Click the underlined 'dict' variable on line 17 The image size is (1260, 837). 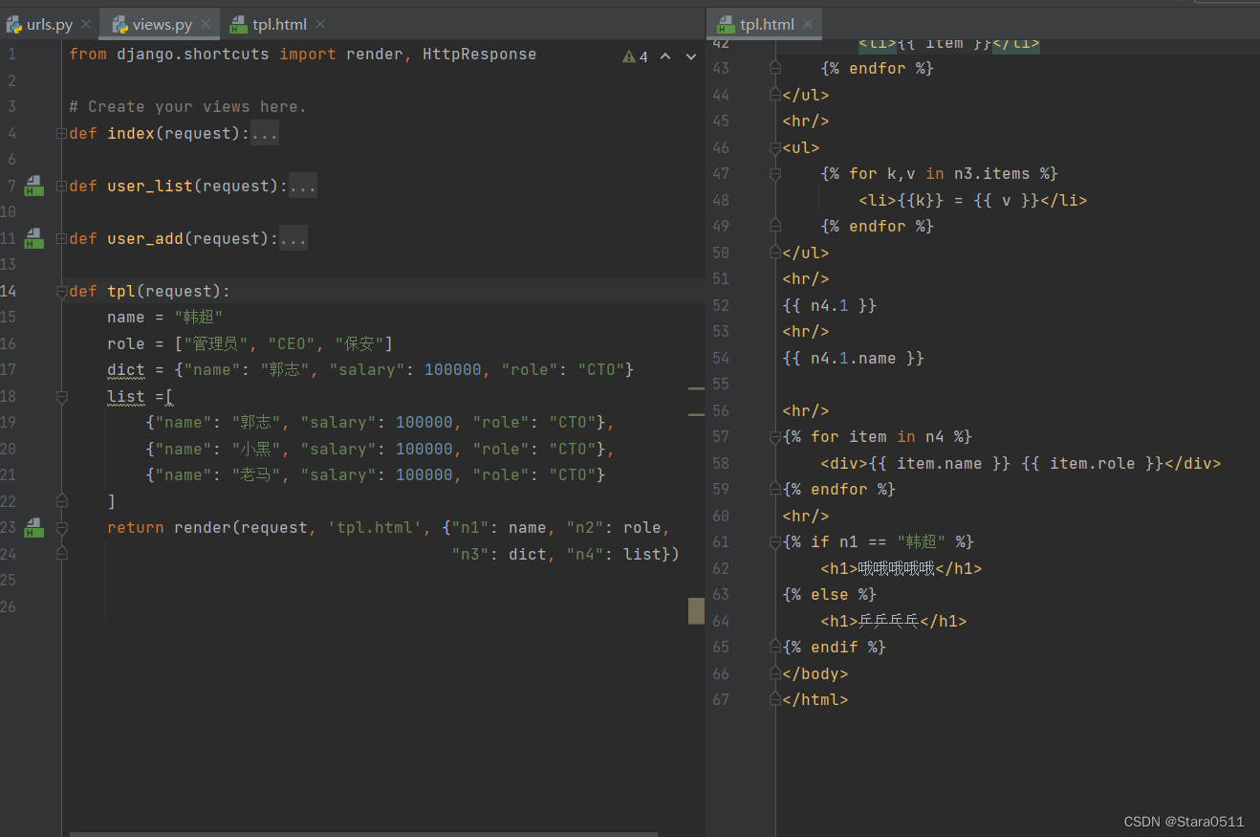(x=125, y=370)
